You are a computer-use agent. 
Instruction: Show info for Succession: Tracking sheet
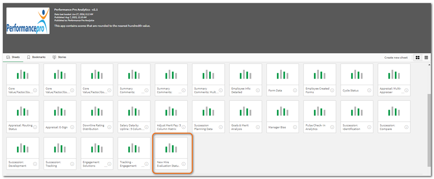[x=72, y=164]
